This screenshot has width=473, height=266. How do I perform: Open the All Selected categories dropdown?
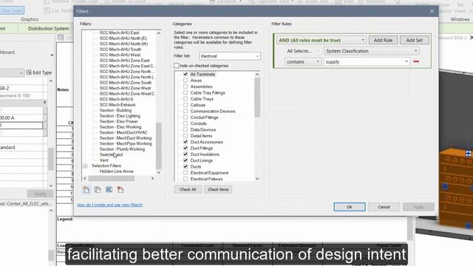pyautogui.click(x=303, y=51)
